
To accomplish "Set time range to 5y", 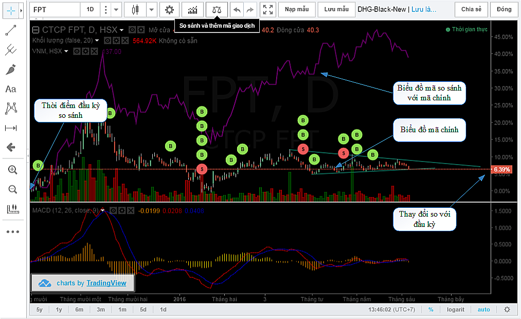I will (x=39, y=309).
